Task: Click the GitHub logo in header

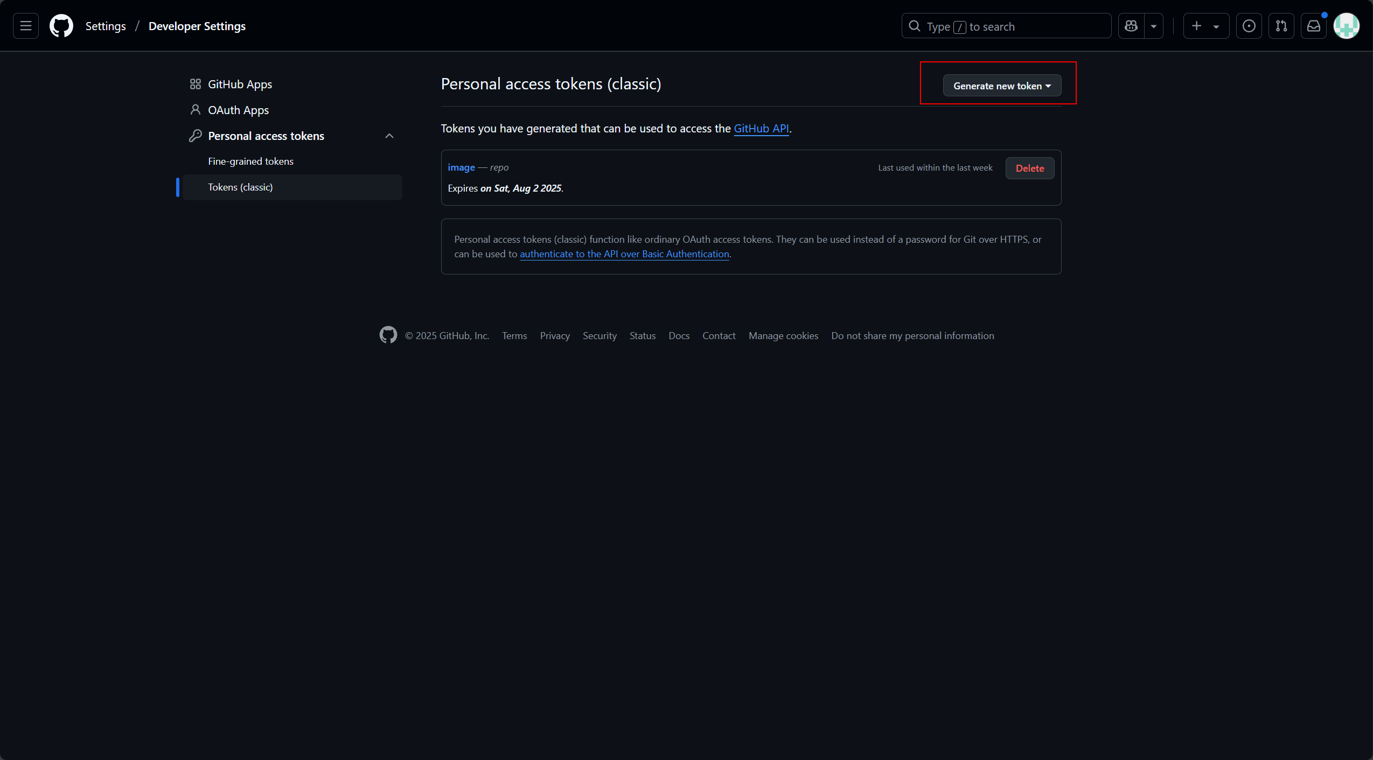Action: [61, 26]
